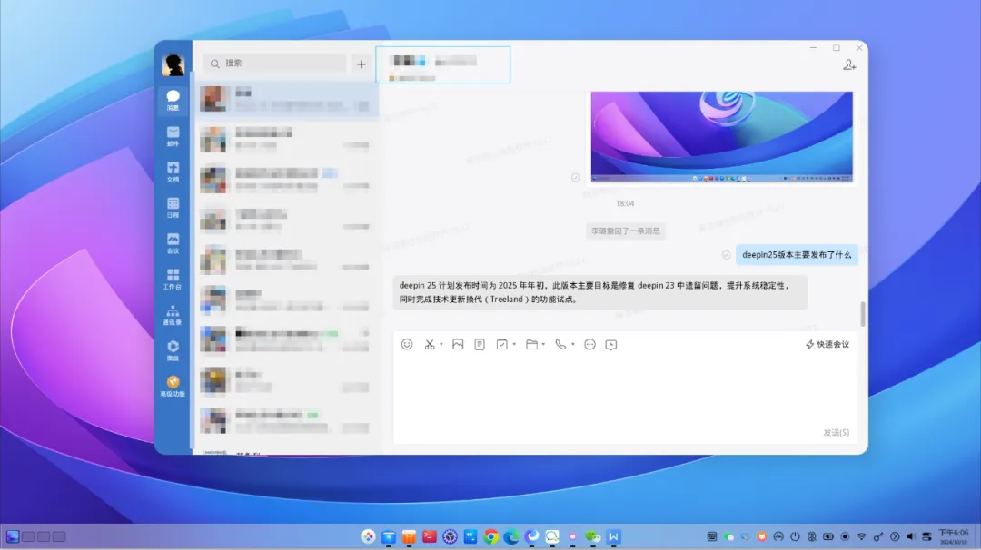This screenshot has width=981, height=550.
Task: Click the 搜索 search input field
Action: click(274, 64)
